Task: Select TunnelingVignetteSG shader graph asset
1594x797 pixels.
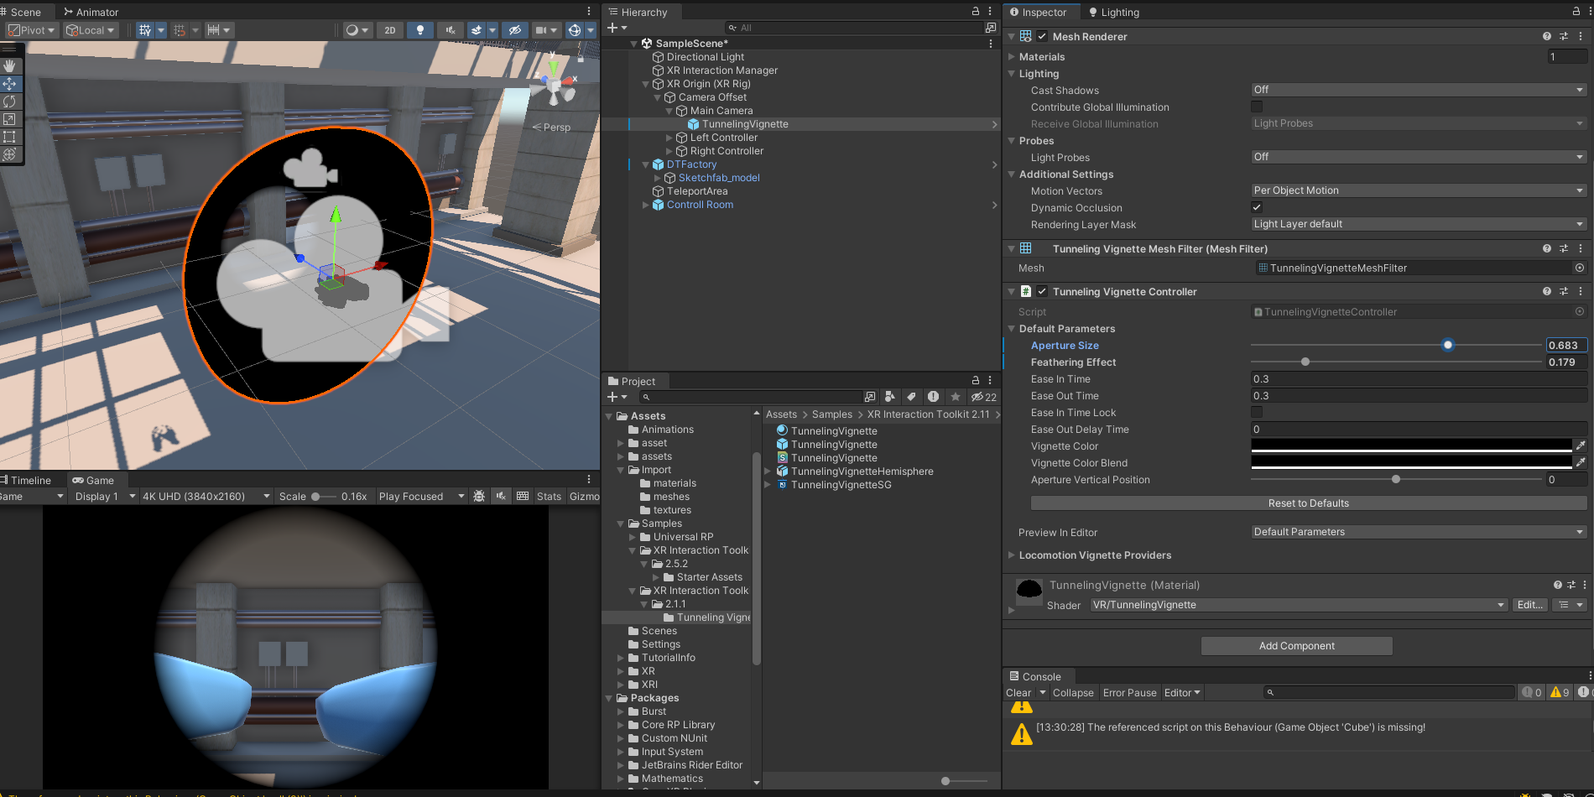Action: pos(841,485)
